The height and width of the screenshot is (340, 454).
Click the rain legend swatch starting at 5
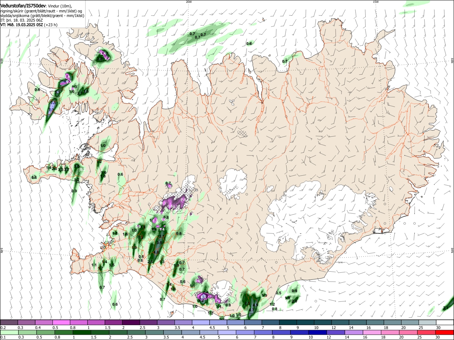click(226, 332)
